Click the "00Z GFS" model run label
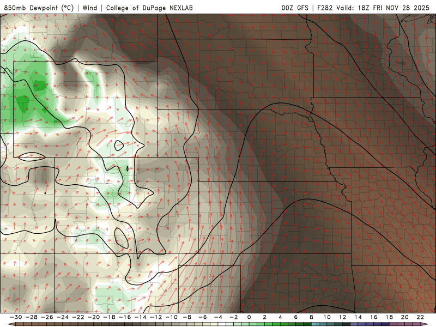The width and height of the screenshot is (436, 327). click(295, 8)
